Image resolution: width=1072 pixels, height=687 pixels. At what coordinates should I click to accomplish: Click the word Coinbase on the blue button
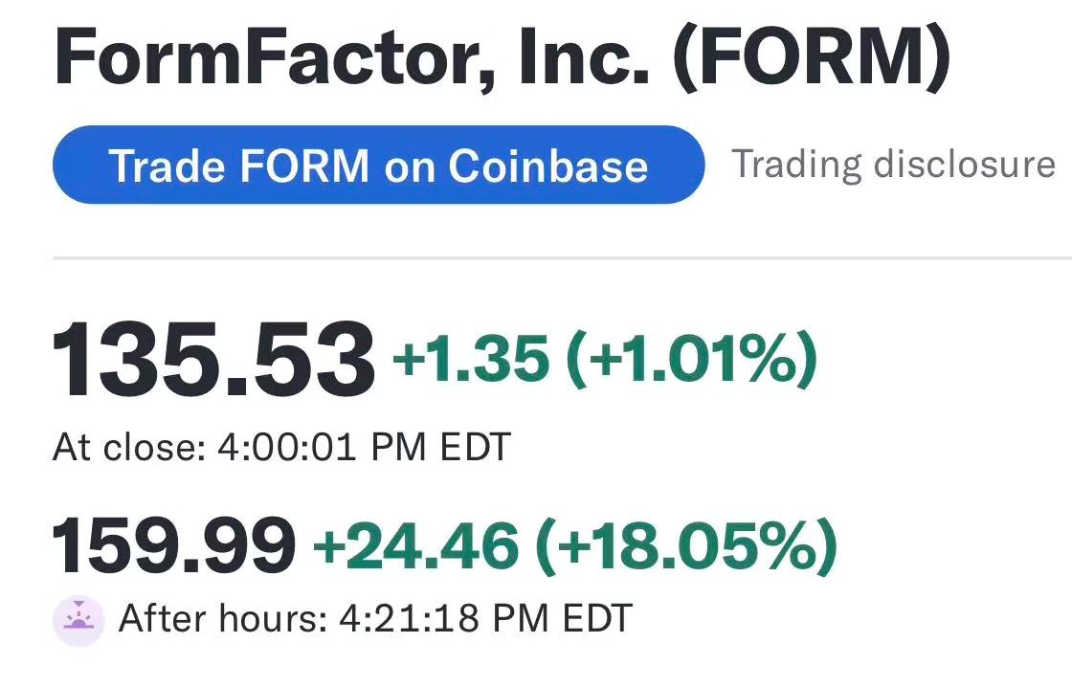coord(548,166)
